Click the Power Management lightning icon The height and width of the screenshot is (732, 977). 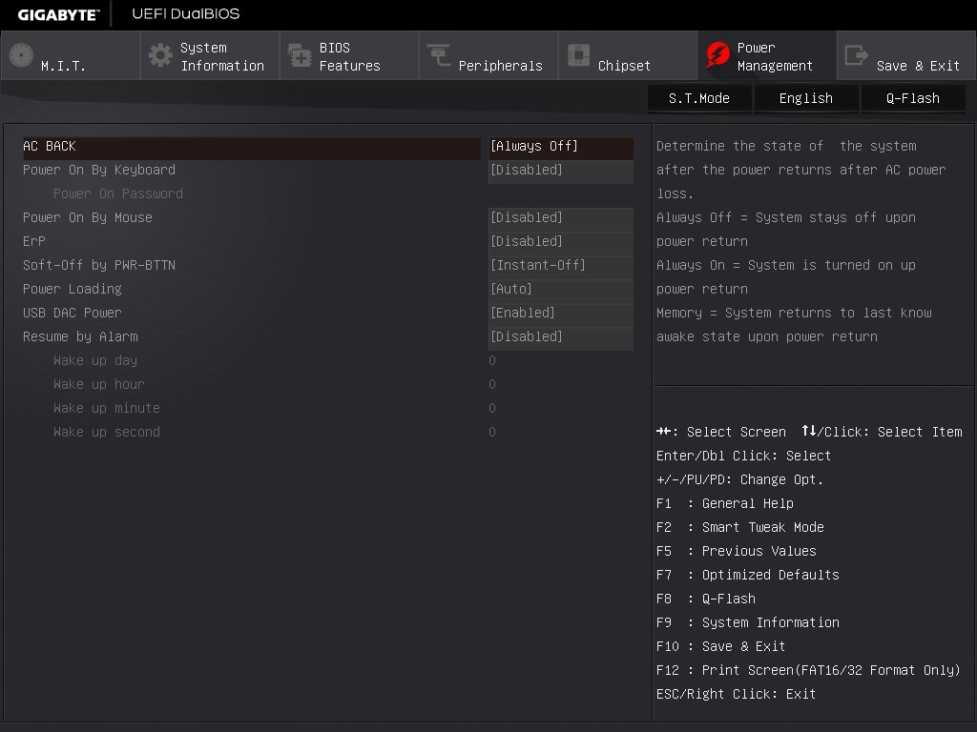coord(717,55)
